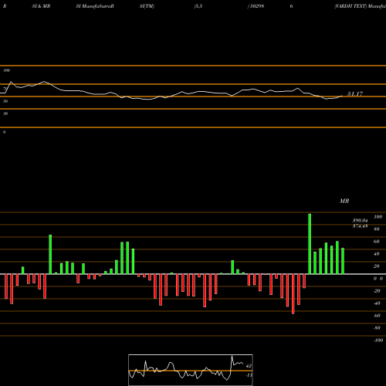This screenshot has width=386, height=386.
Task: Click the SI & MR header text
Action: point(41,6)
